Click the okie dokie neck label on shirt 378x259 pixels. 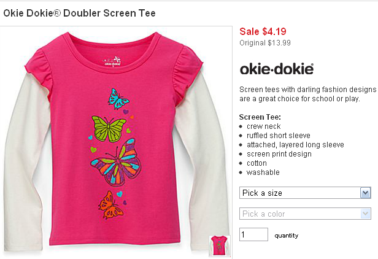click(112, 61)
